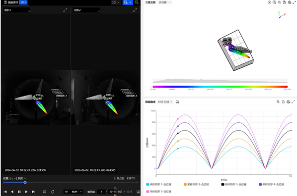This screenshot has width=297, height=196.
Task: Edit the frame range end field 1011
Action: pyautogui.click(x=112, y=192)
